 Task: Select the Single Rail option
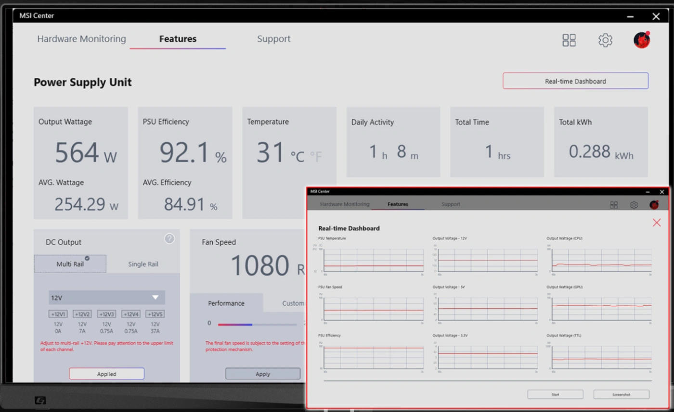point(143,264)
